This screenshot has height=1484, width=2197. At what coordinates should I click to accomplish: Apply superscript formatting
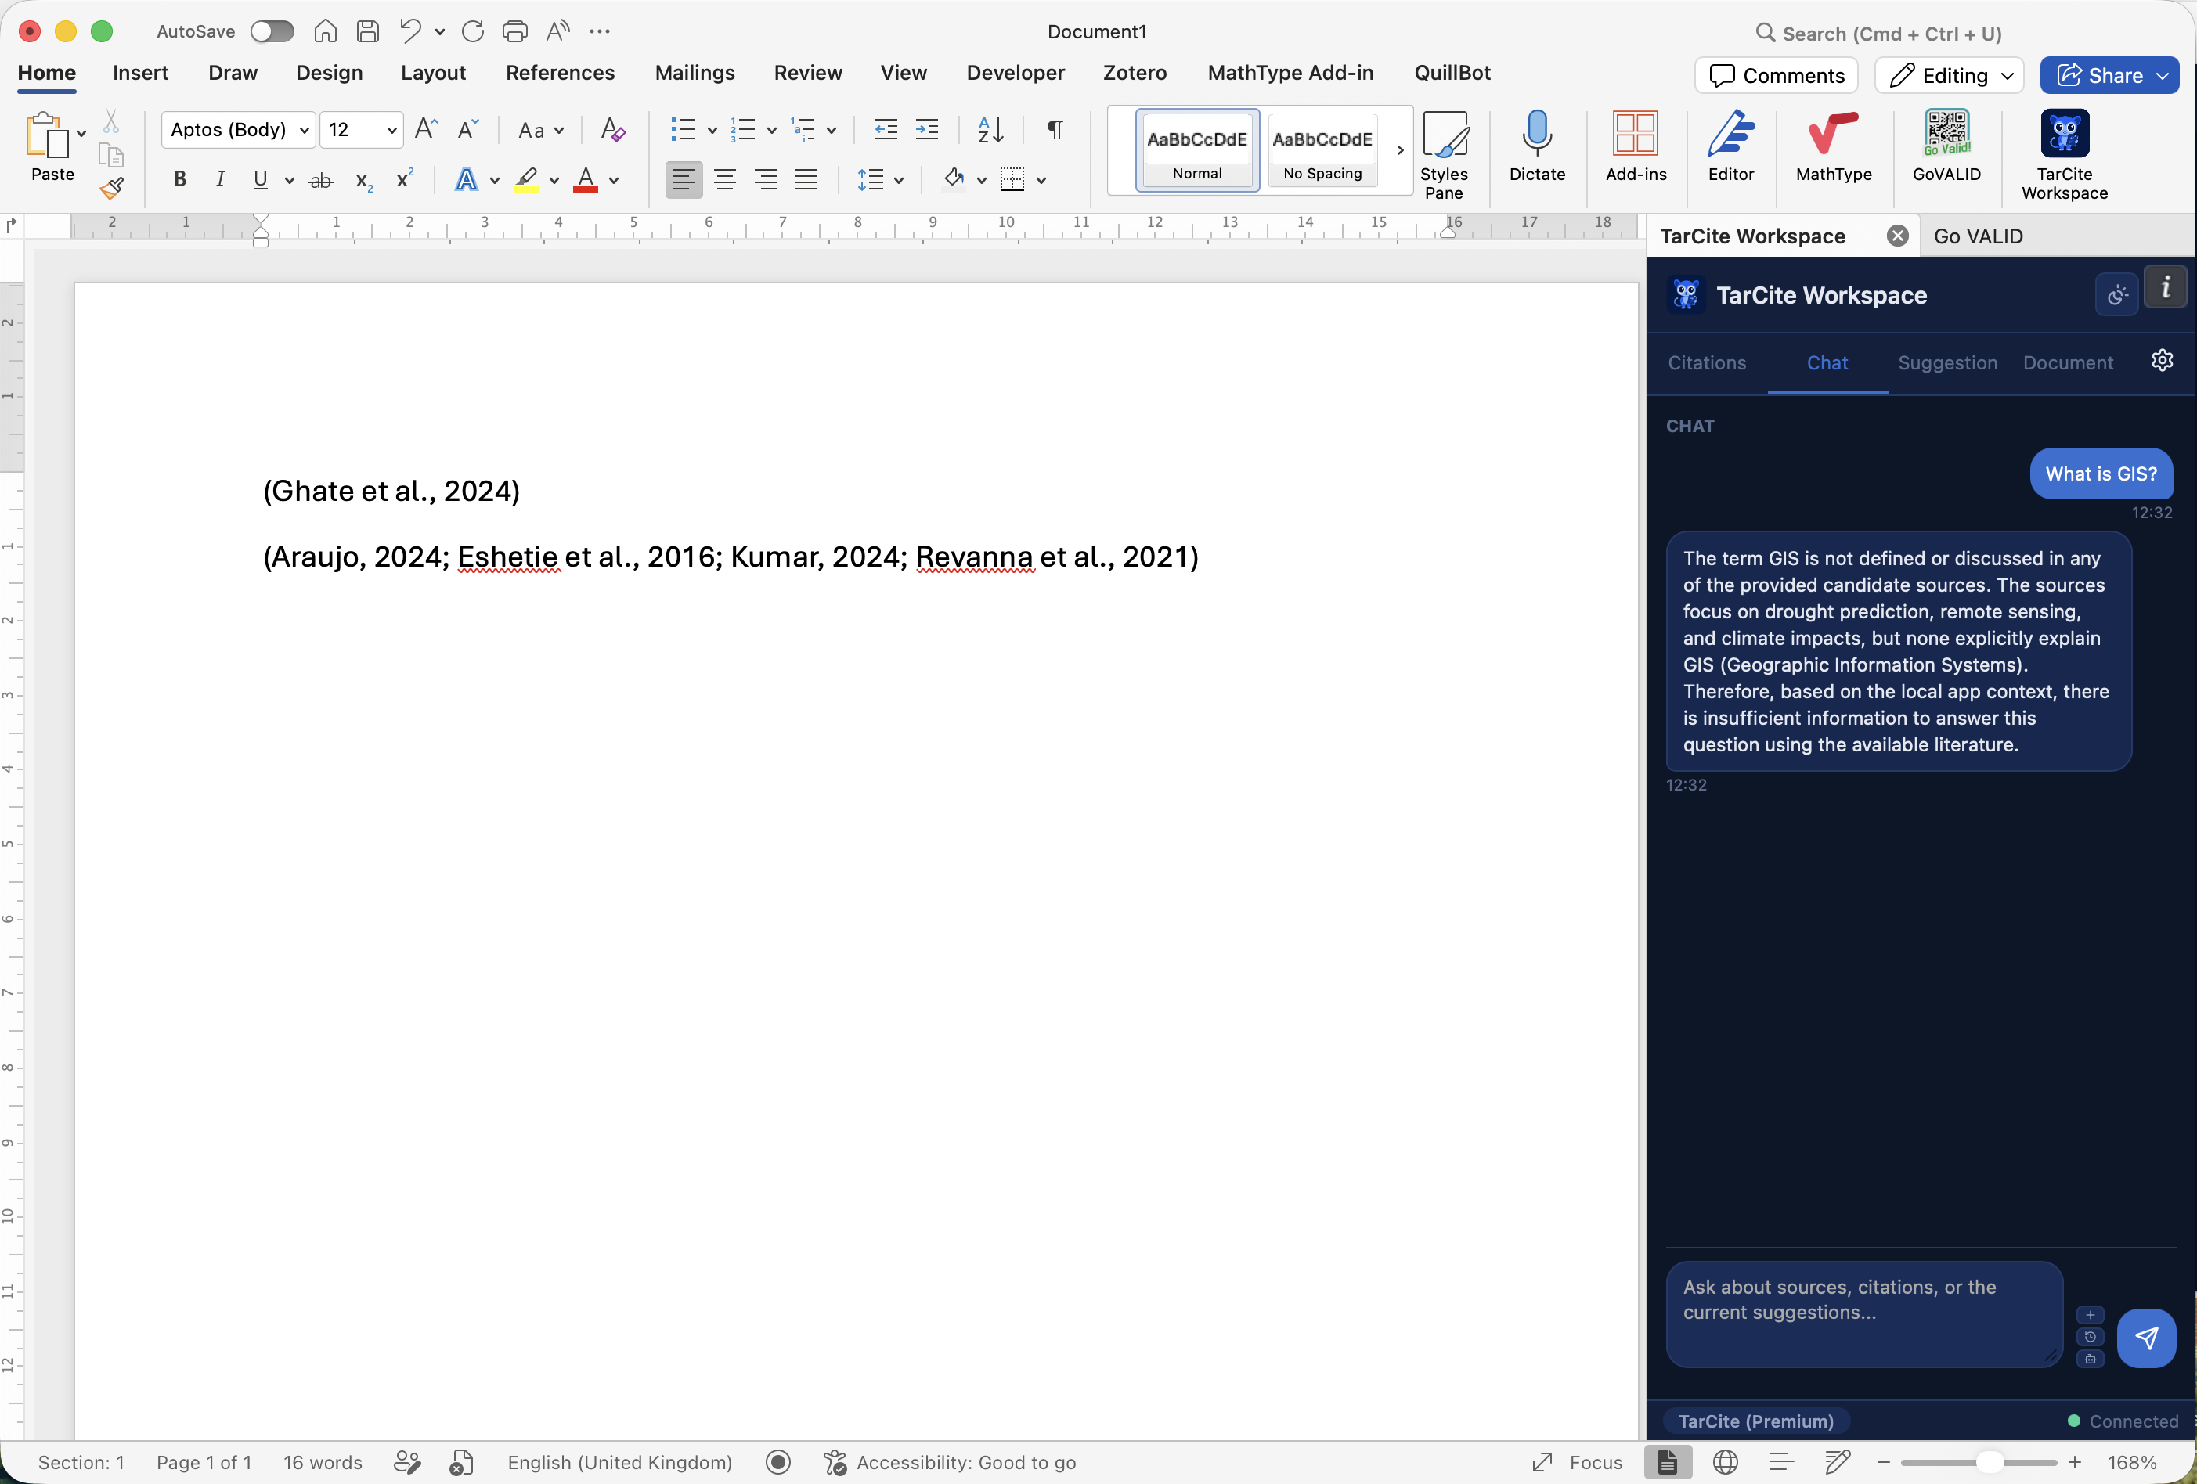click(x=405, y=179)
